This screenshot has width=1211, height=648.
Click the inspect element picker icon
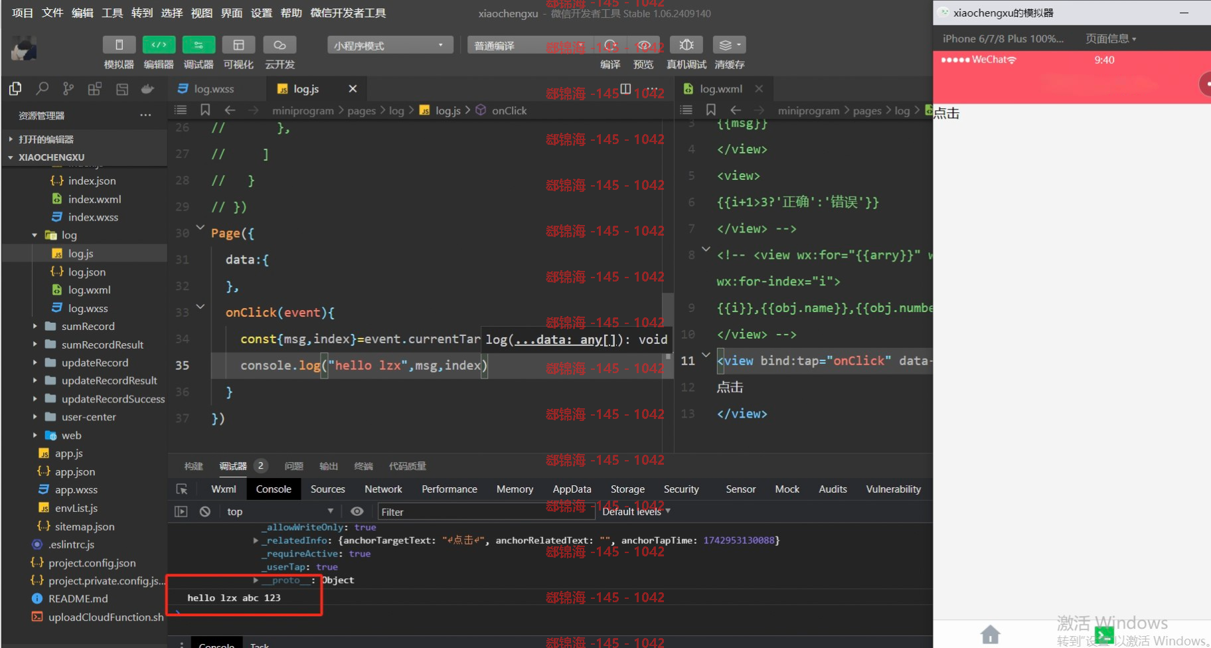click(x=182, y=489)
